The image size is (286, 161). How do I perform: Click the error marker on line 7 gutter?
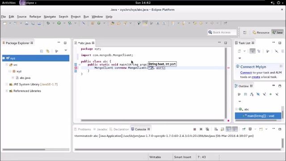76,68
